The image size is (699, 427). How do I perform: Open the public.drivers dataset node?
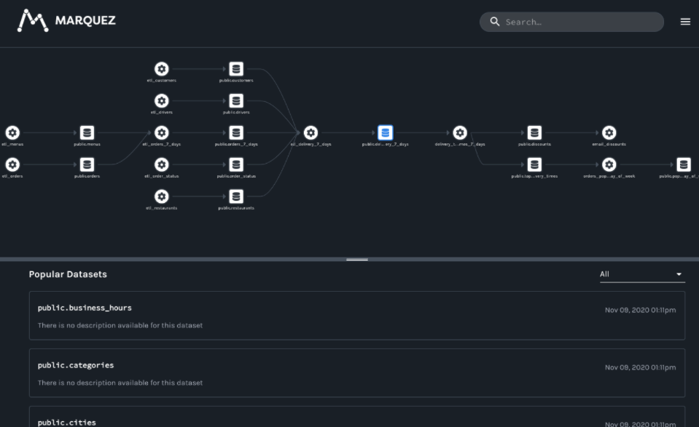(236, 101)
